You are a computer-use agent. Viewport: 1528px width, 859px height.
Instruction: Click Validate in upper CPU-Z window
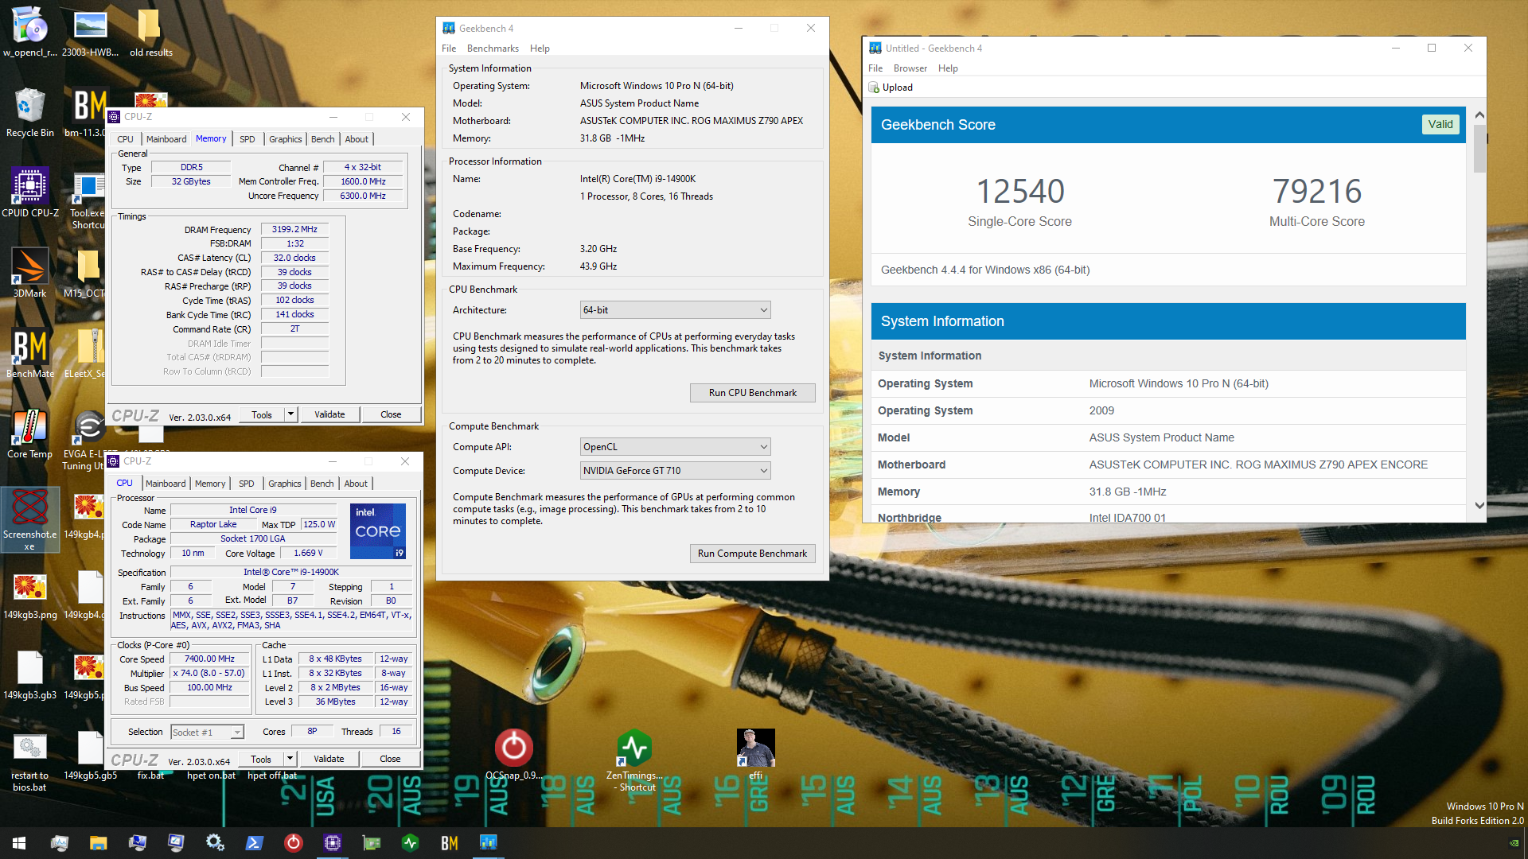pyautogui.click(x=329, y=414)
